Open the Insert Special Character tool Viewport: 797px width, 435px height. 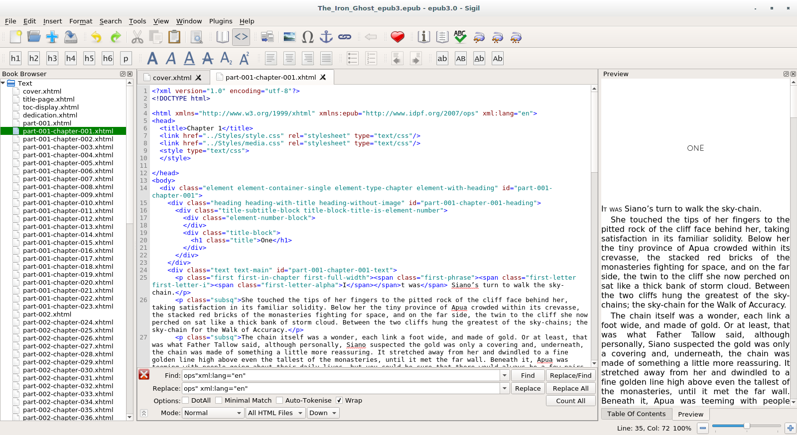click(x=308, y=37)
